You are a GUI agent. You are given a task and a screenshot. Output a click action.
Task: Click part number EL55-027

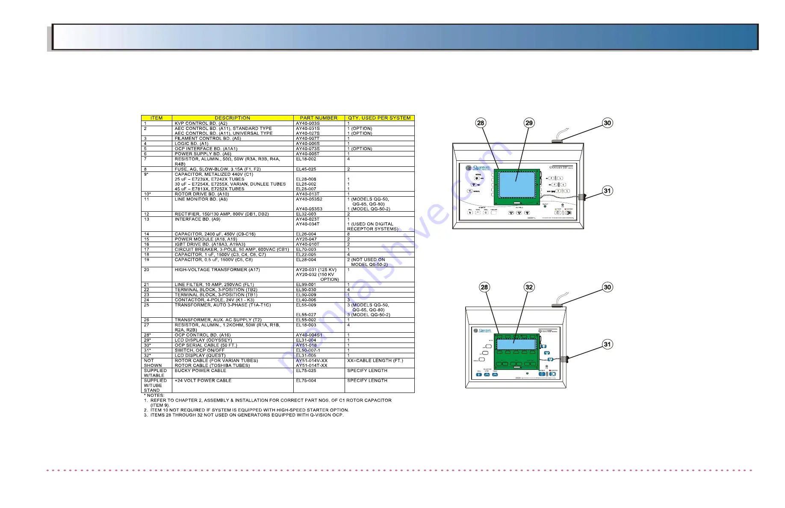coord(306,315)
